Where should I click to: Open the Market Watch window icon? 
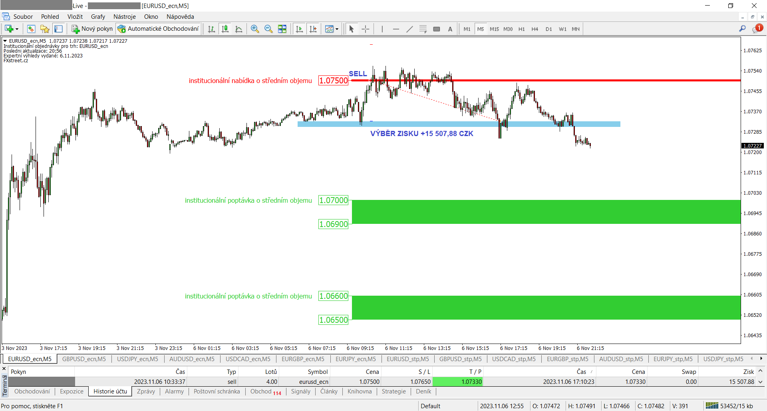(x=31, y=29)
